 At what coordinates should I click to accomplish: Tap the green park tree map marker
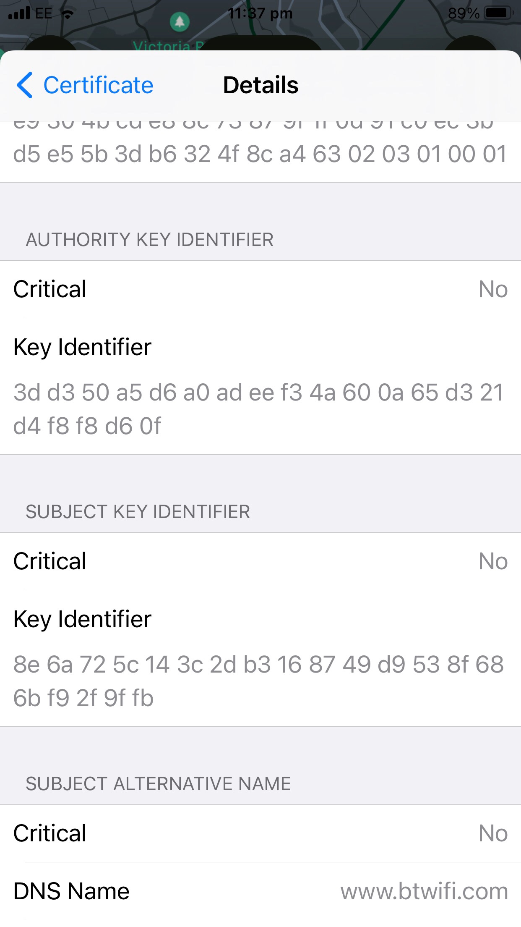pos(180,22)
